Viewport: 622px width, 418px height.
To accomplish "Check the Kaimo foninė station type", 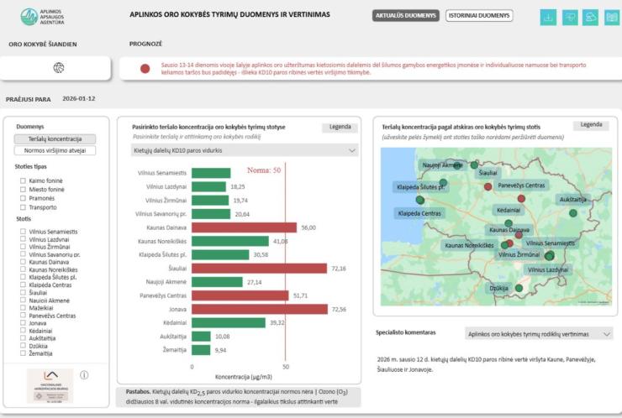I will point(22,180).
